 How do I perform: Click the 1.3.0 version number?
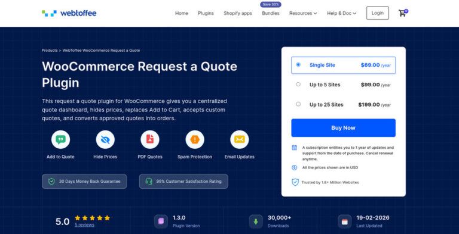(179, 218)
